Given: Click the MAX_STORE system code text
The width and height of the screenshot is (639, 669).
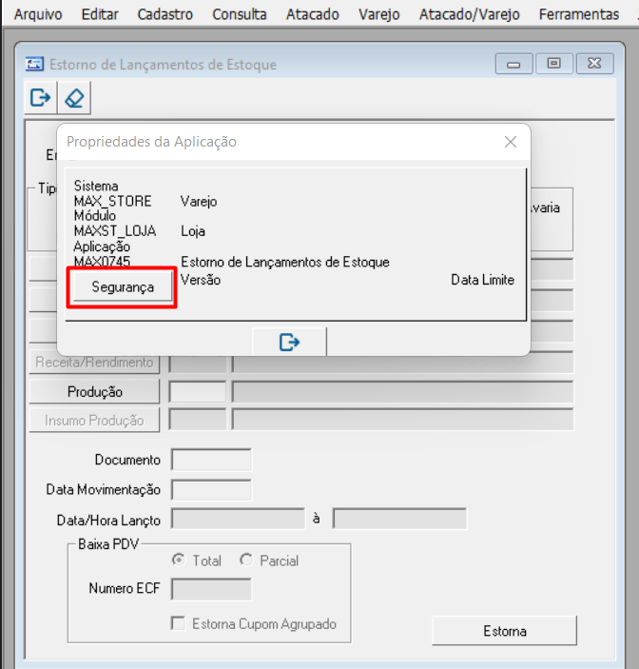Looking at the screenshot, I should [x=112, y=202].
